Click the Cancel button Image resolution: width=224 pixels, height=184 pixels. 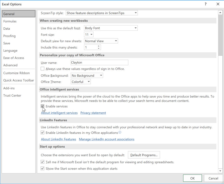pos(213,178)
